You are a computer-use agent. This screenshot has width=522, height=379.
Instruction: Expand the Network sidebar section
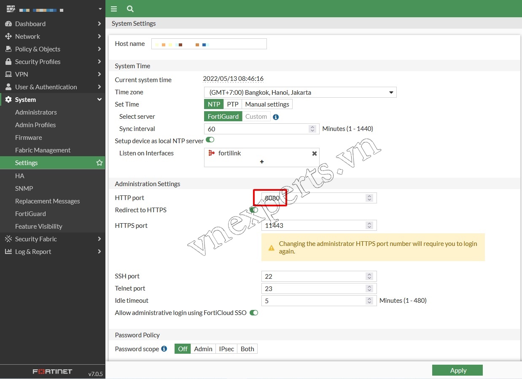tap(27, 36)
